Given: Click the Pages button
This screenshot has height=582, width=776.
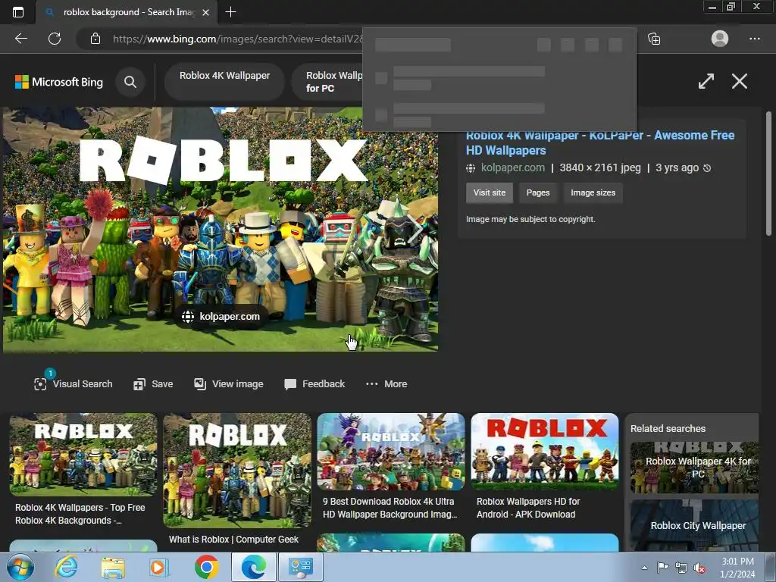Looking at the screenshot, I should 538,192.
